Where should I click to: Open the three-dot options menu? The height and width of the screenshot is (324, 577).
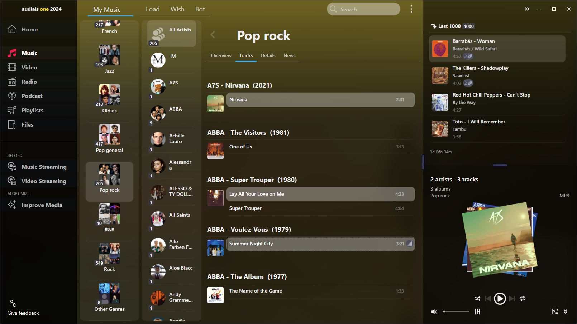click(x=411, y=9)
